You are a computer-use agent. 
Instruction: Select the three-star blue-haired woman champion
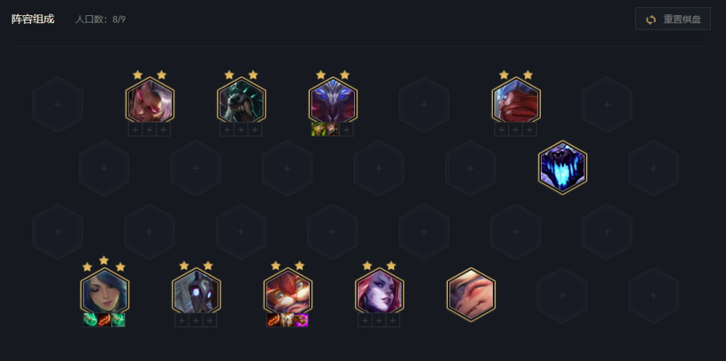[x=104, y=292]
